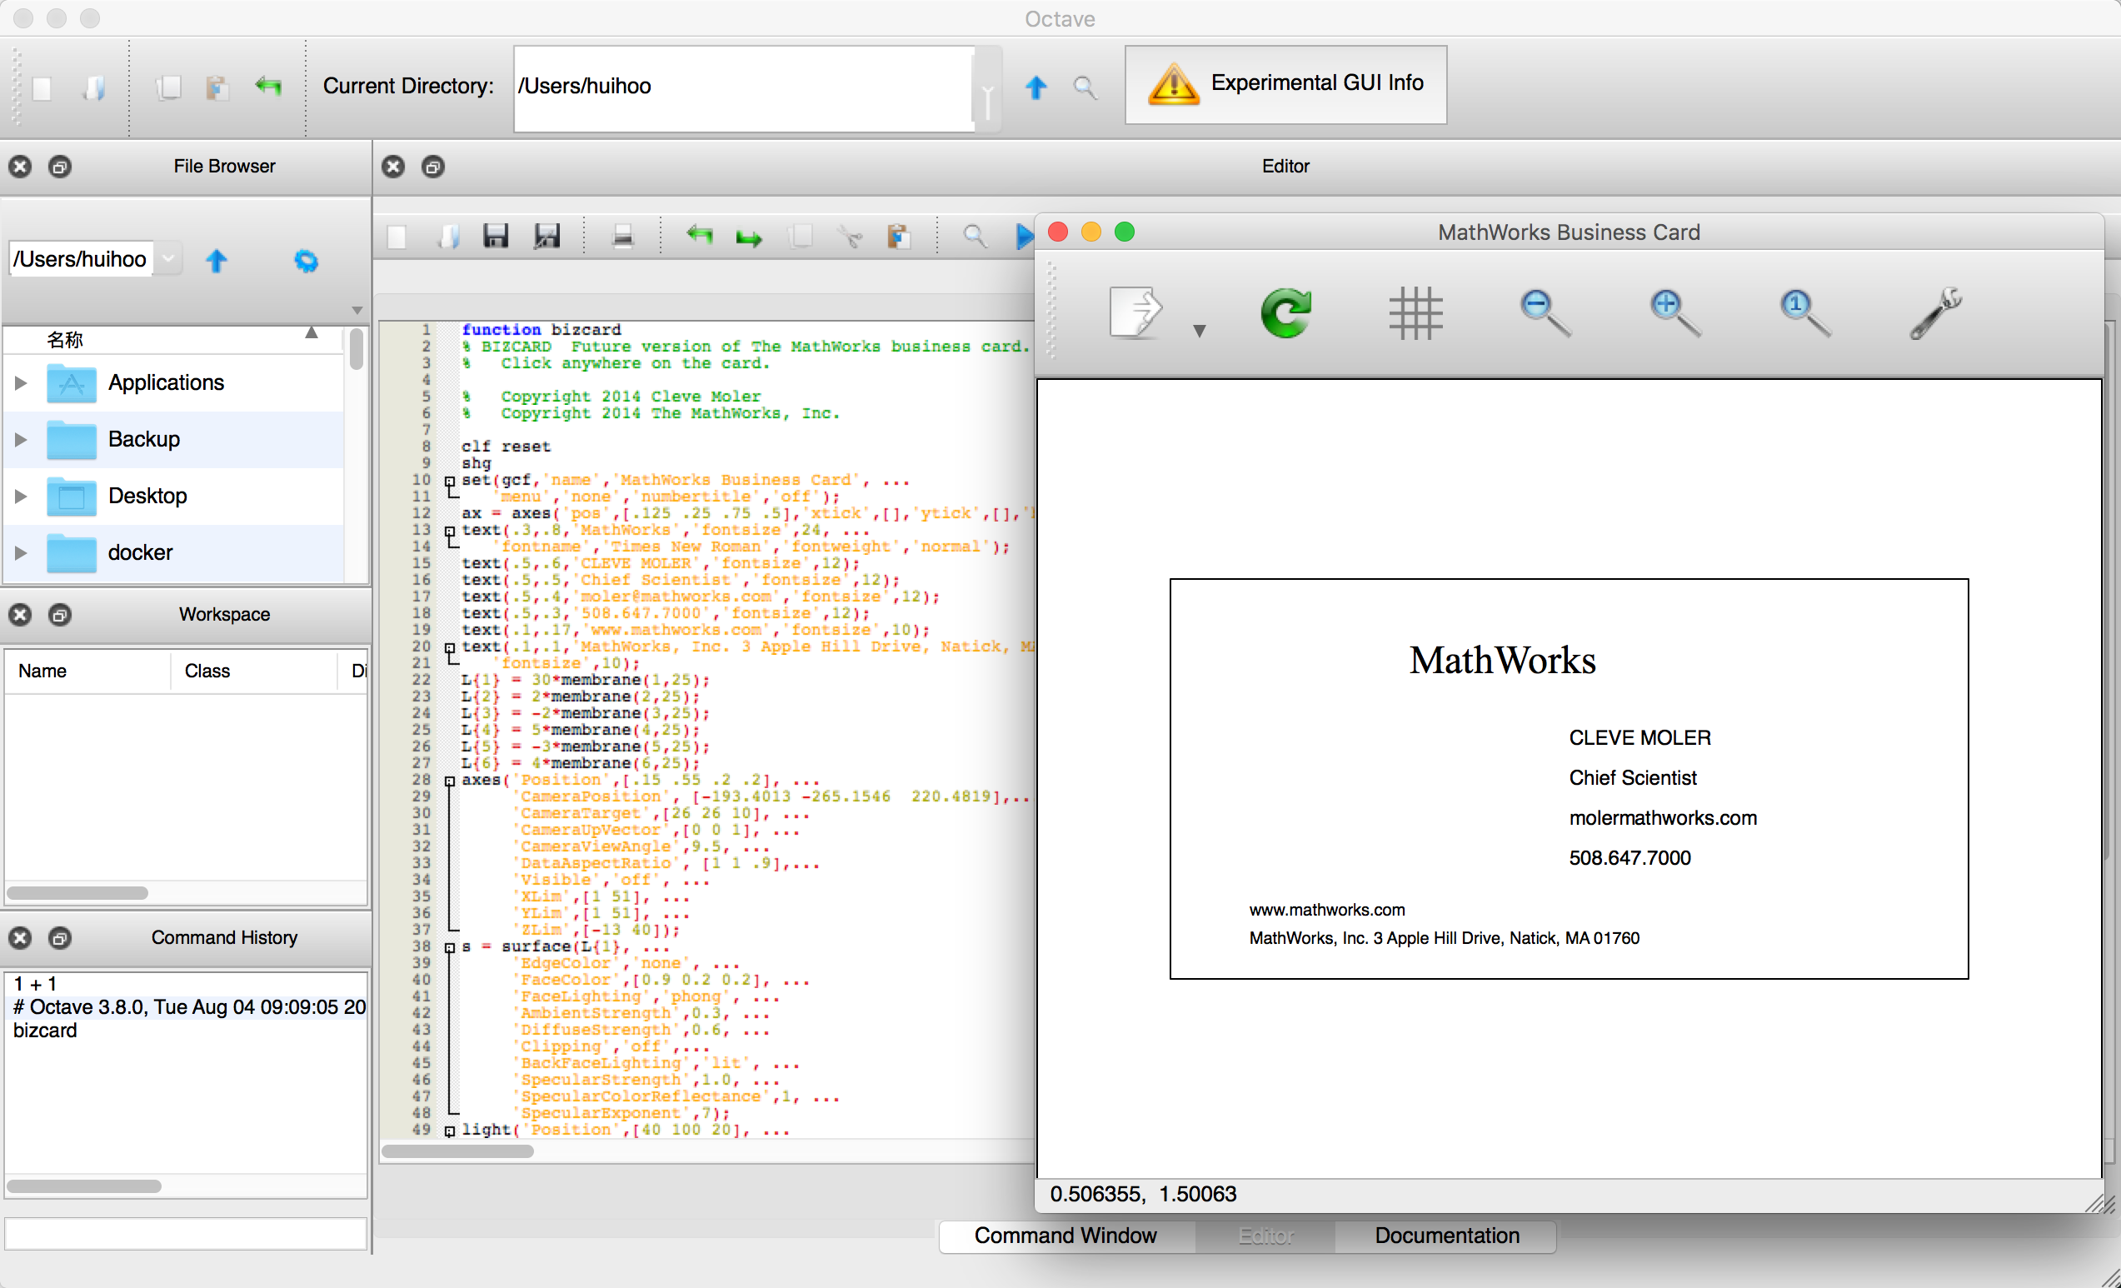Click the save file floppy icon in editor

coord(496,236)
